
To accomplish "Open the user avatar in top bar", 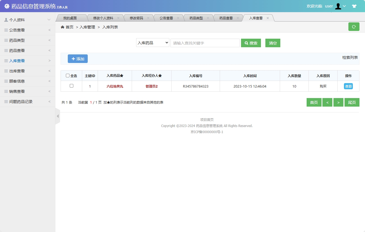I will tap(338, 6).
